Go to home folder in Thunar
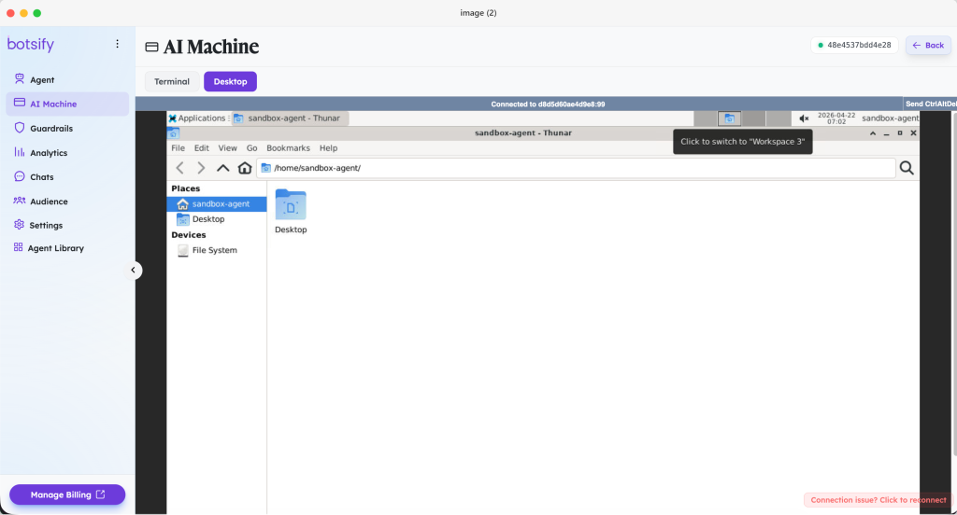957x515 pixels. pos(245,168)
